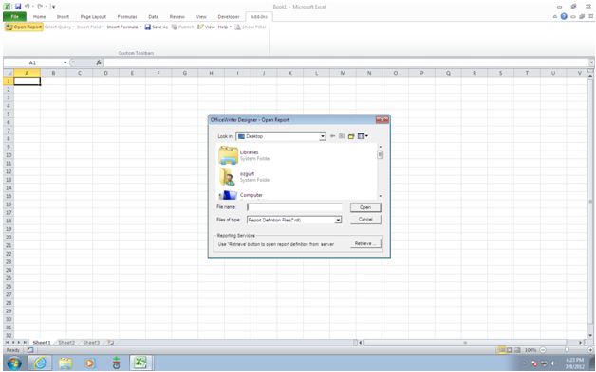Select the Sheet1 worksheet tab
Image resolution: width=596 pixels, height=372 pixels.
[42, 343]
